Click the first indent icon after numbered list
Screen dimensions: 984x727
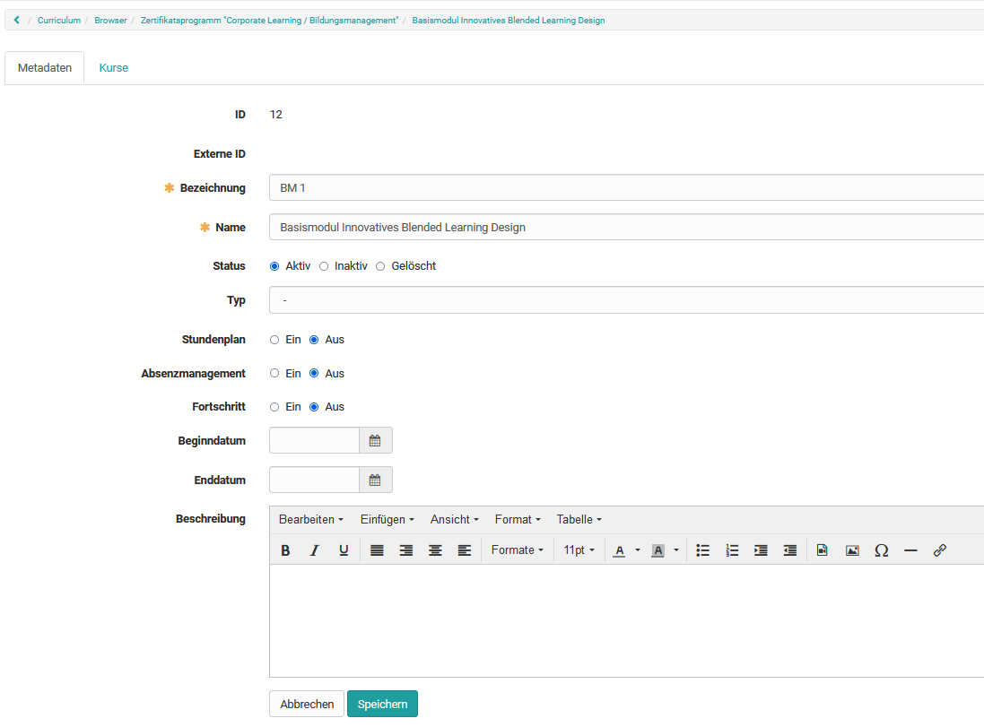[761, 550]
